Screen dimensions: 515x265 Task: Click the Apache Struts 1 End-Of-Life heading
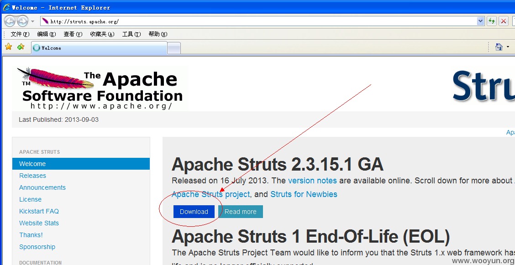[x=311, y=237]
